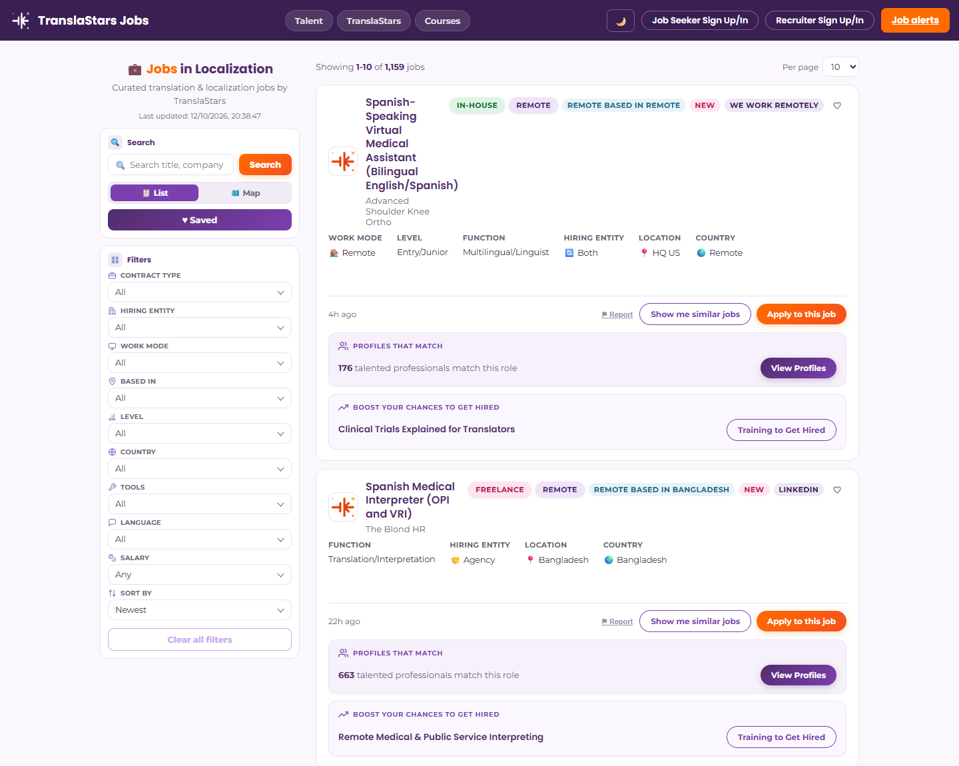This screenshot has width=959, height=766.
Task: Apply to the Spanish Medical Interpreter job
Action: pyautogui.click(x=801, y=621)
